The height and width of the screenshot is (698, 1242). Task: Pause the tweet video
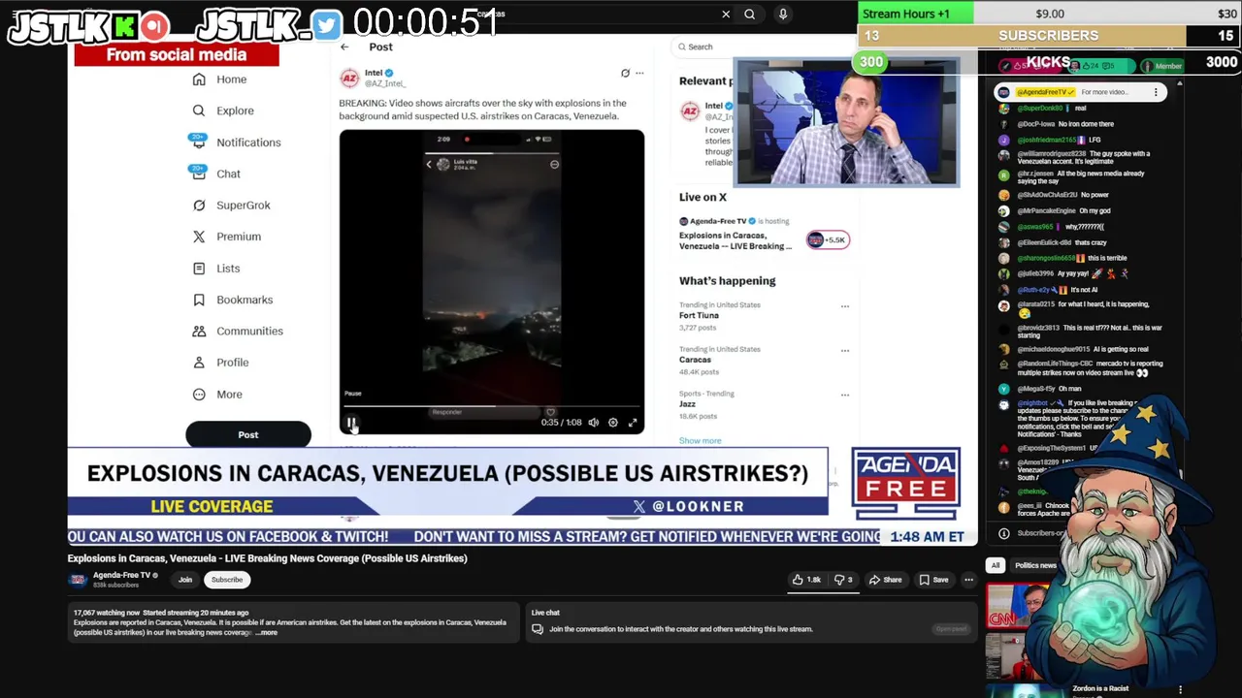[351, 423]
